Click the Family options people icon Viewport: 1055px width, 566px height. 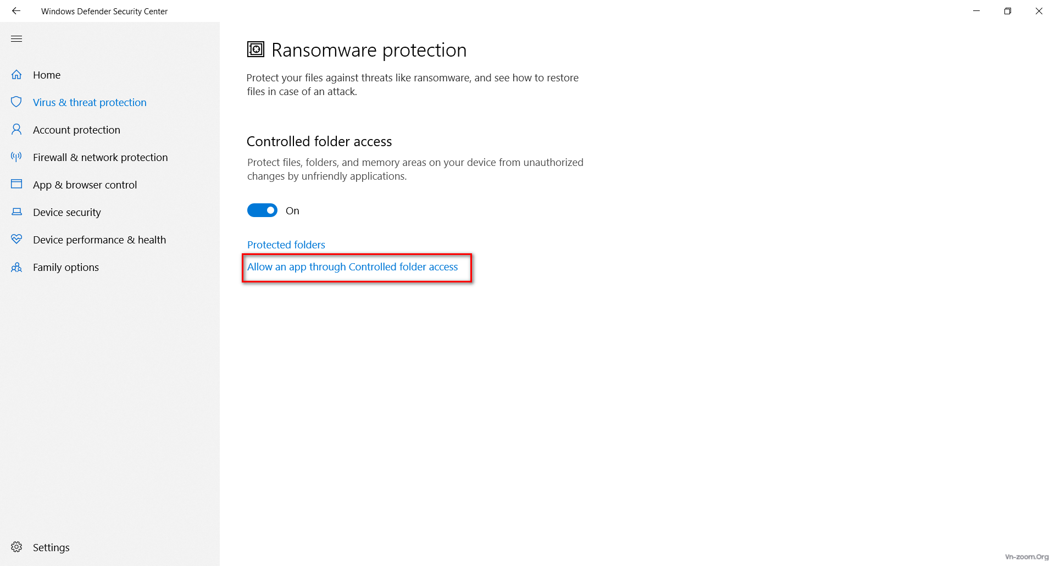click(16, 268)
